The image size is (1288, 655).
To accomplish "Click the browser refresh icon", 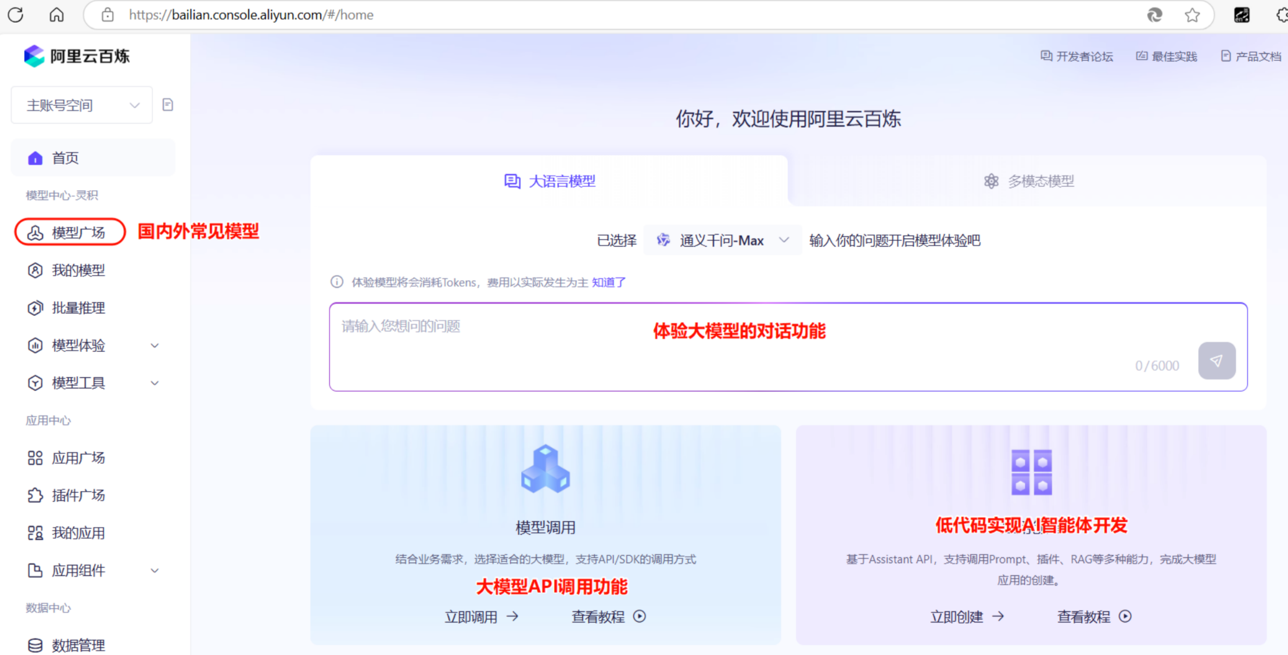I will pyautogui.click(x=15, y=15).
